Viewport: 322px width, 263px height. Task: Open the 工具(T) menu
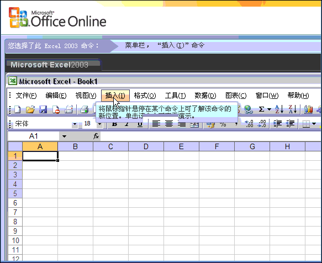tap(176, 96)
